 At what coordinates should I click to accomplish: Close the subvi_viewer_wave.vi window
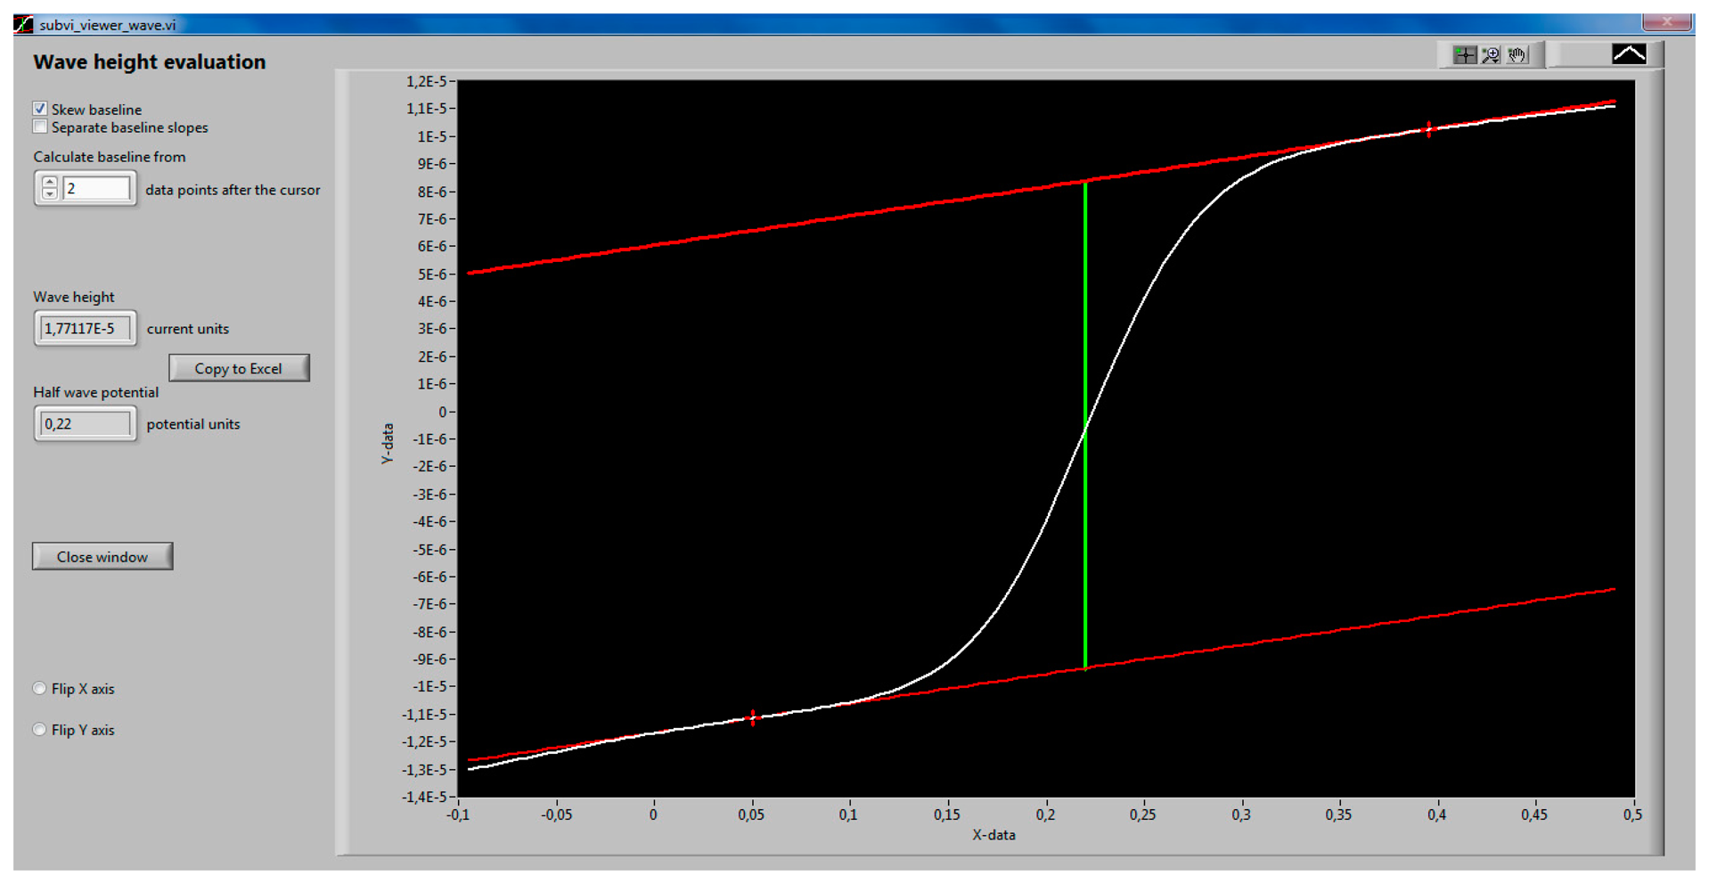[x=1666, y=22]
